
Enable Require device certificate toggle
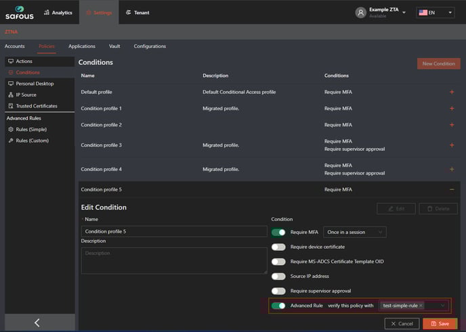tap(278, 247)
